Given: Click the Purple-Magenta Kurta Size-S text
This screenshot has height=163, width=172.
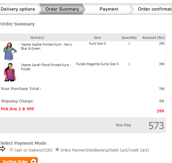Looking at the screenshot, I should 97,64.
